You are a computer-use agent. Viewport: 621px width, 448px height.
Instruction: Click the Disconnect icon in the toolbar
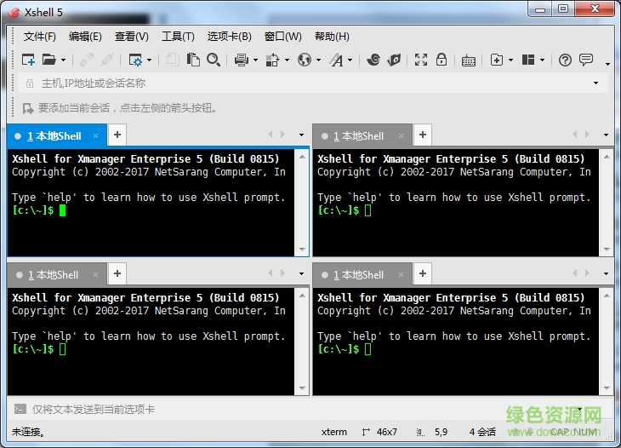pos(107,60)
